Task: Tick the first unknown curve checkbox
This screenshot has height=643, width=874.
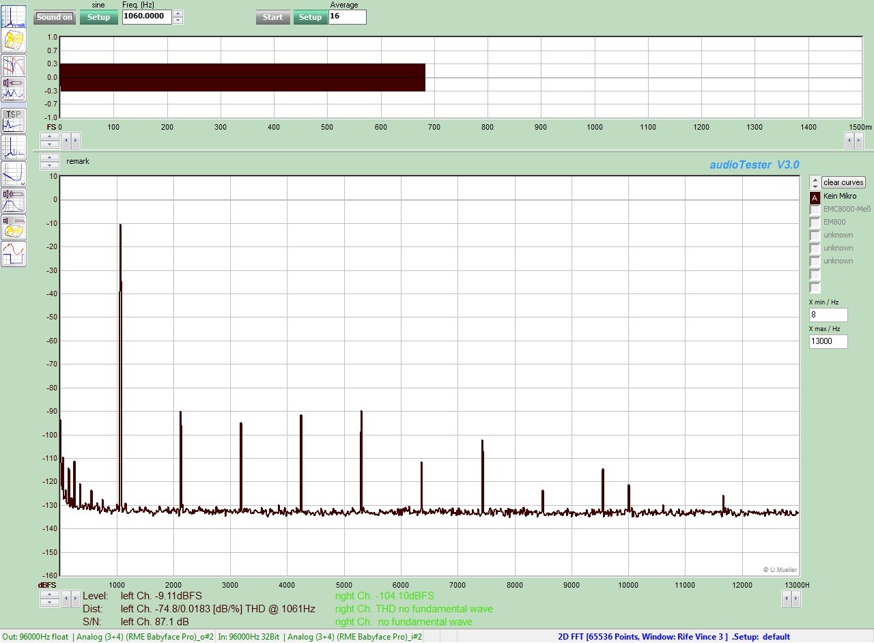Action: tap(815, 235)
